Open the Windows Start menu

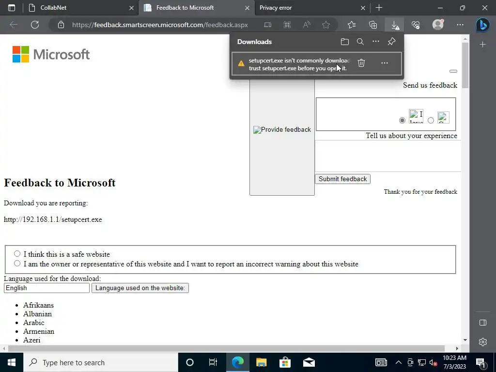tap(12, 362)
